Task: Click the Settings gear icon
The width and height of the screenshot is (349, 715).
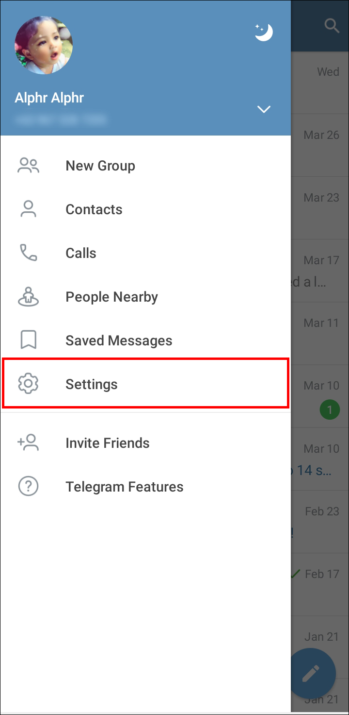Action: click(28, 384)
